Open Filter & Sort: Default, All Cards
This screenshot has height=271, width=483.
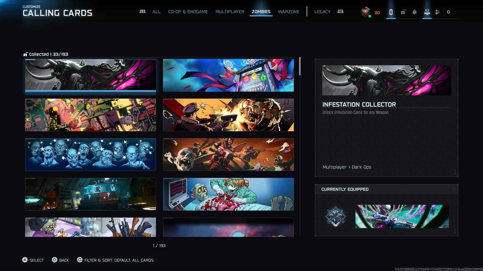pos(118,260)
